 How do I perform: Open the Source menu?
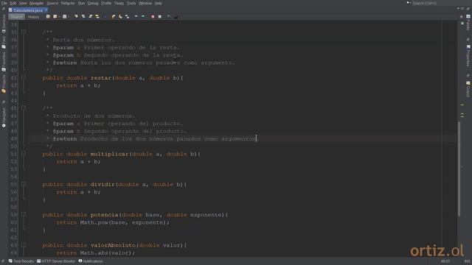[x=52, y=3]
